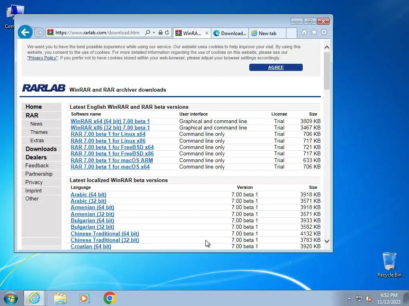
Task: Click the page scrollbar up arrow
Action: 327,47
